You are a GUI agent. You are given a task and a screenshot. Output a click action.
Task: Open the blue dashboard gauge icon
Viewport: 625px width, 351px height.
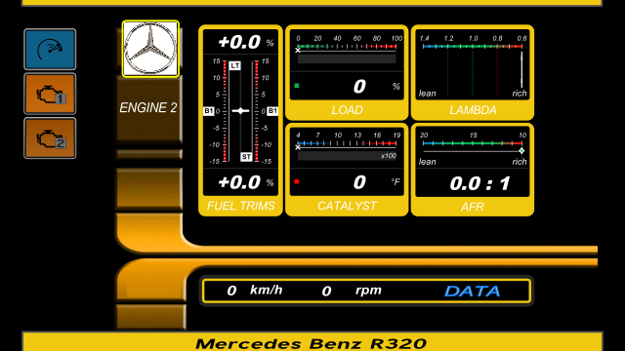[50, 50]
